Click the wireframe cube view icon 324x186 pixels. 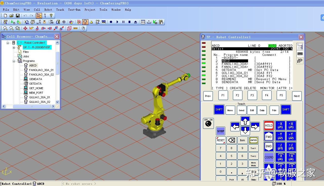point(69,28)
